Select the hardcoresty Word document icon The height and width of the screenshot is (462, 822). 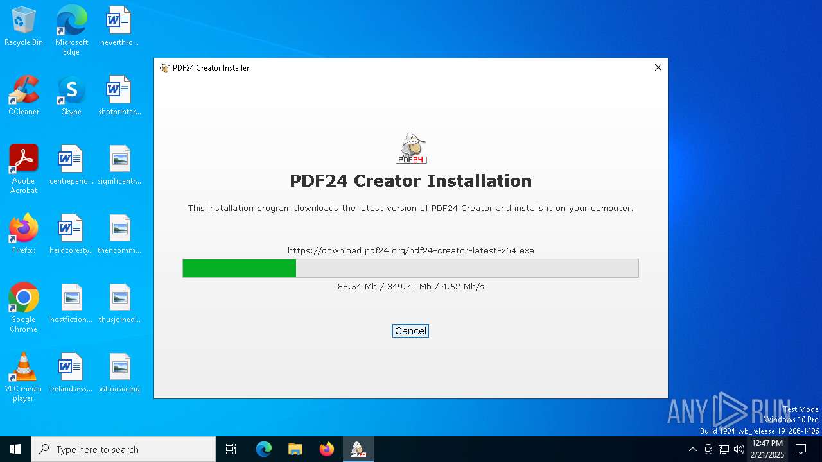tap(71, 235)
